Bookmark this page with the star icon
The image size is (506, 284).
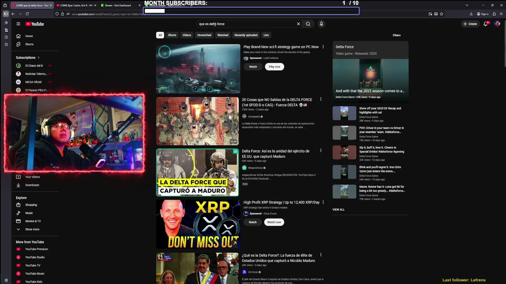(441, 14)
